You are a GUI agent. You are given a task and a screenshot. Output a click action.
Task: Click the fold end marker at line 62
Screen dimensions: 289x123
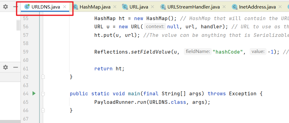click(43, 76)
